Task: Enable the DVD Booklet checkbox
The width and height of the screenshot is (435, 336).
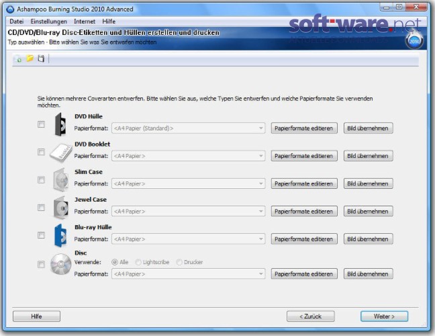Action: (41, 152)
